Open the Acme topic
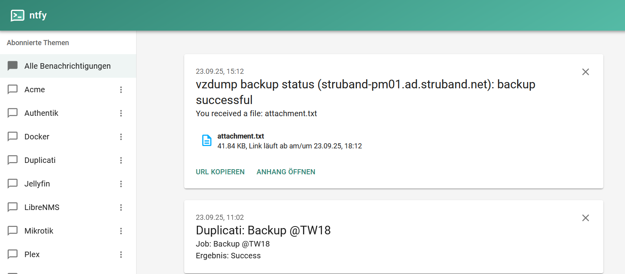The width and height of the screenshot is (625, 274). [35, 90]
